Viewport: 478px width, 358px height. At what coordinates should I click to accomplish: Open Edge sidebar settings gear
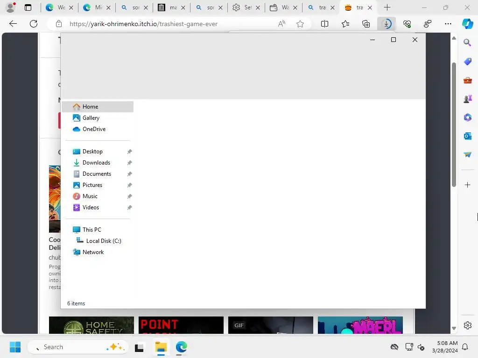point(468,325)
